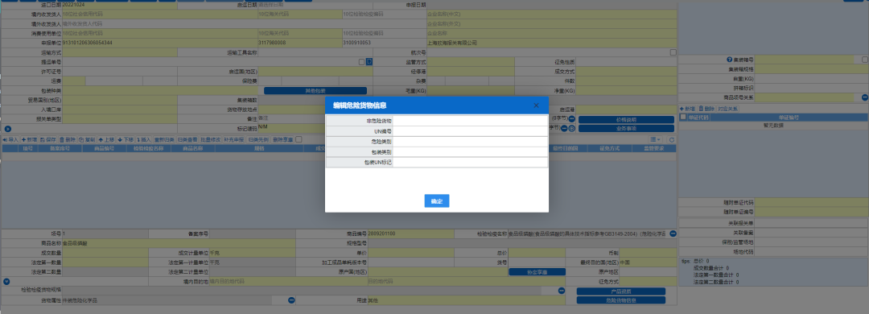Select the UN编号 field in dialog

470,131
